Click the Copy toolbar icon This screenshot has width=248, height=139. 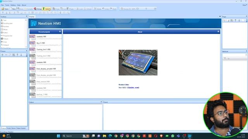pos(56,9)
